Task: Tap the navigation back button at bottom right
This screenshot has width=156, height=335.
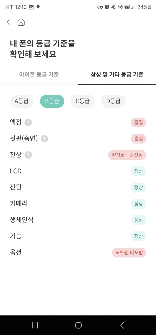Action: 122,325
